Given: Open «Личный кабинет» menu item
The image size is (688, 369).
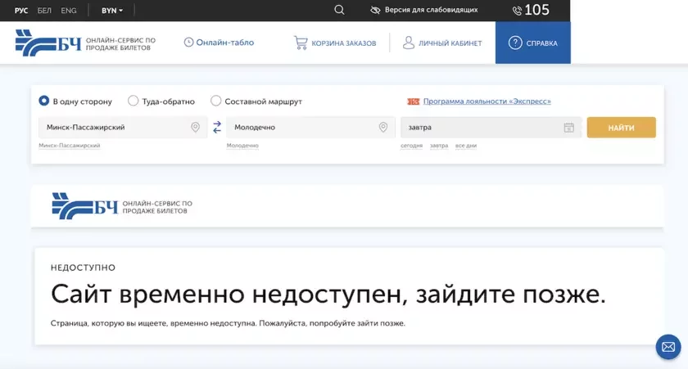Looking at the screenshot, I should [441, 43].
